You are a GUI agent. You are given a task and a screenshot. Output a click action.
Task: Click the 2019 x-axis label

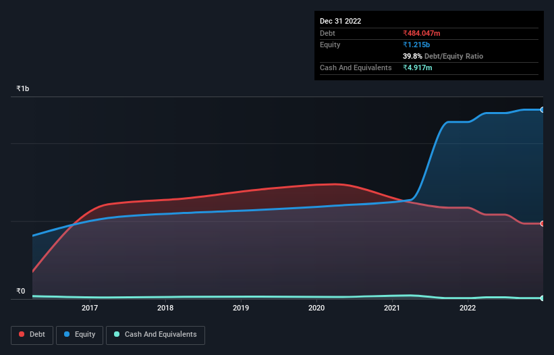(x=241, y=308)
